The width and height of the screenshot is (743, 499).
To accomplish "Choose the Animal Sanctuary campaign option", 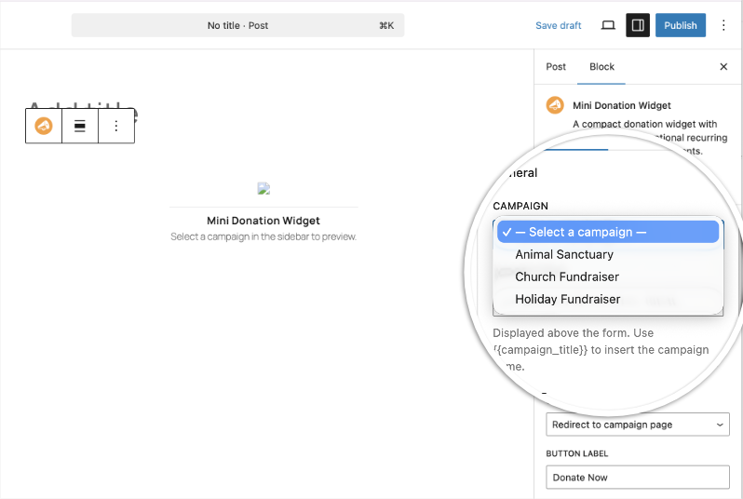I will click(564, 254).
